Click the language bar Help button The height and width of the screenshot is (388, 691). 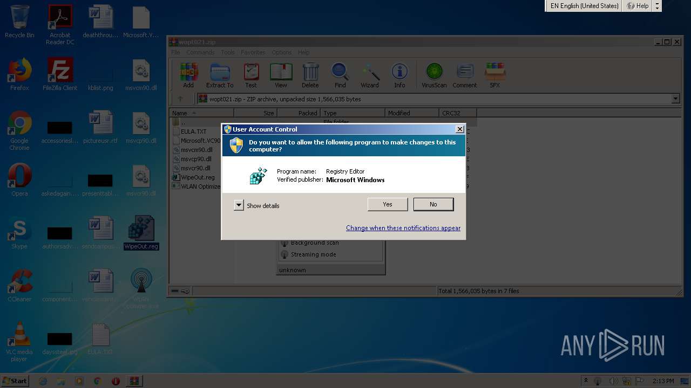pyautogui.click(x=638, y=6)
